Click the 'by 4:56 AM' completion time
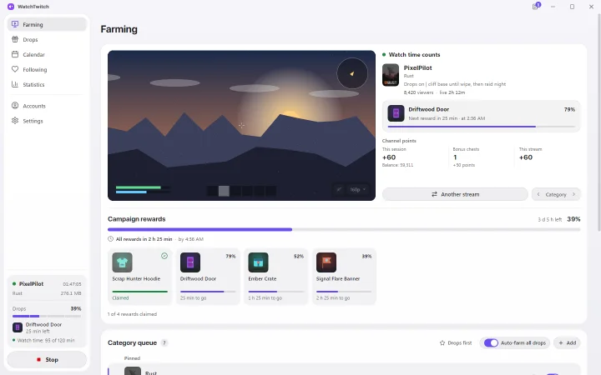The width and height of the screenshot is (601, 375). (x=191, y=239)
